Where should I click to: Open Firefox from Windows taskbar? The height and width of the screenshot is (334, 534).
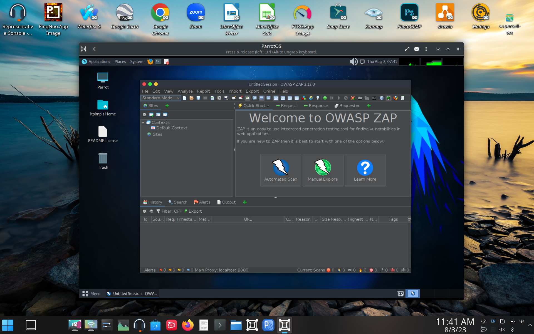coord(187,325)
